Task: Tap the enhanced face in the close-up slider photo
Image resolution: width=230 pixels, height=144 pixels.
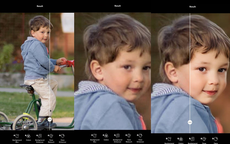Action: click(210, 73)
